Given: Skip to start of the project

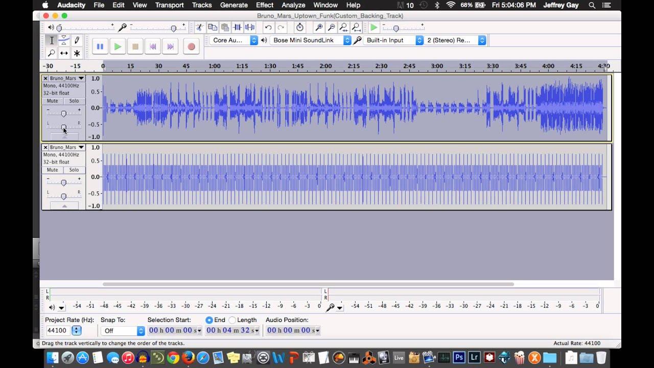Looking at the screenshot, I should (153, 47).
